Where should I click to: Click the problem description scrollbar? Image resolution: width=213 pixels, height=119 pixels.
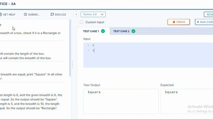tap(70, 48)
